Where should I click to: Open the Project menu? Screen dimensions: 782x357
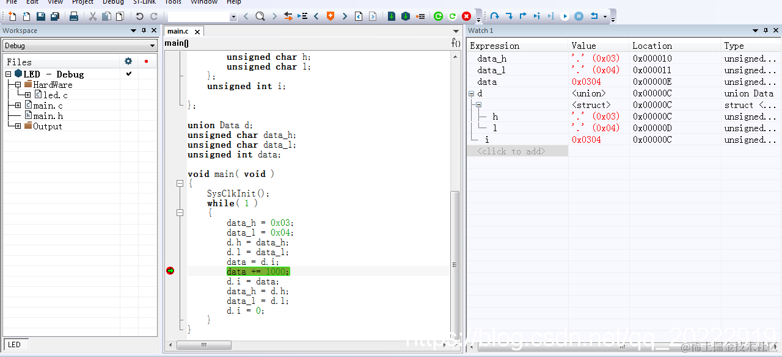click(x=82, y=2)
